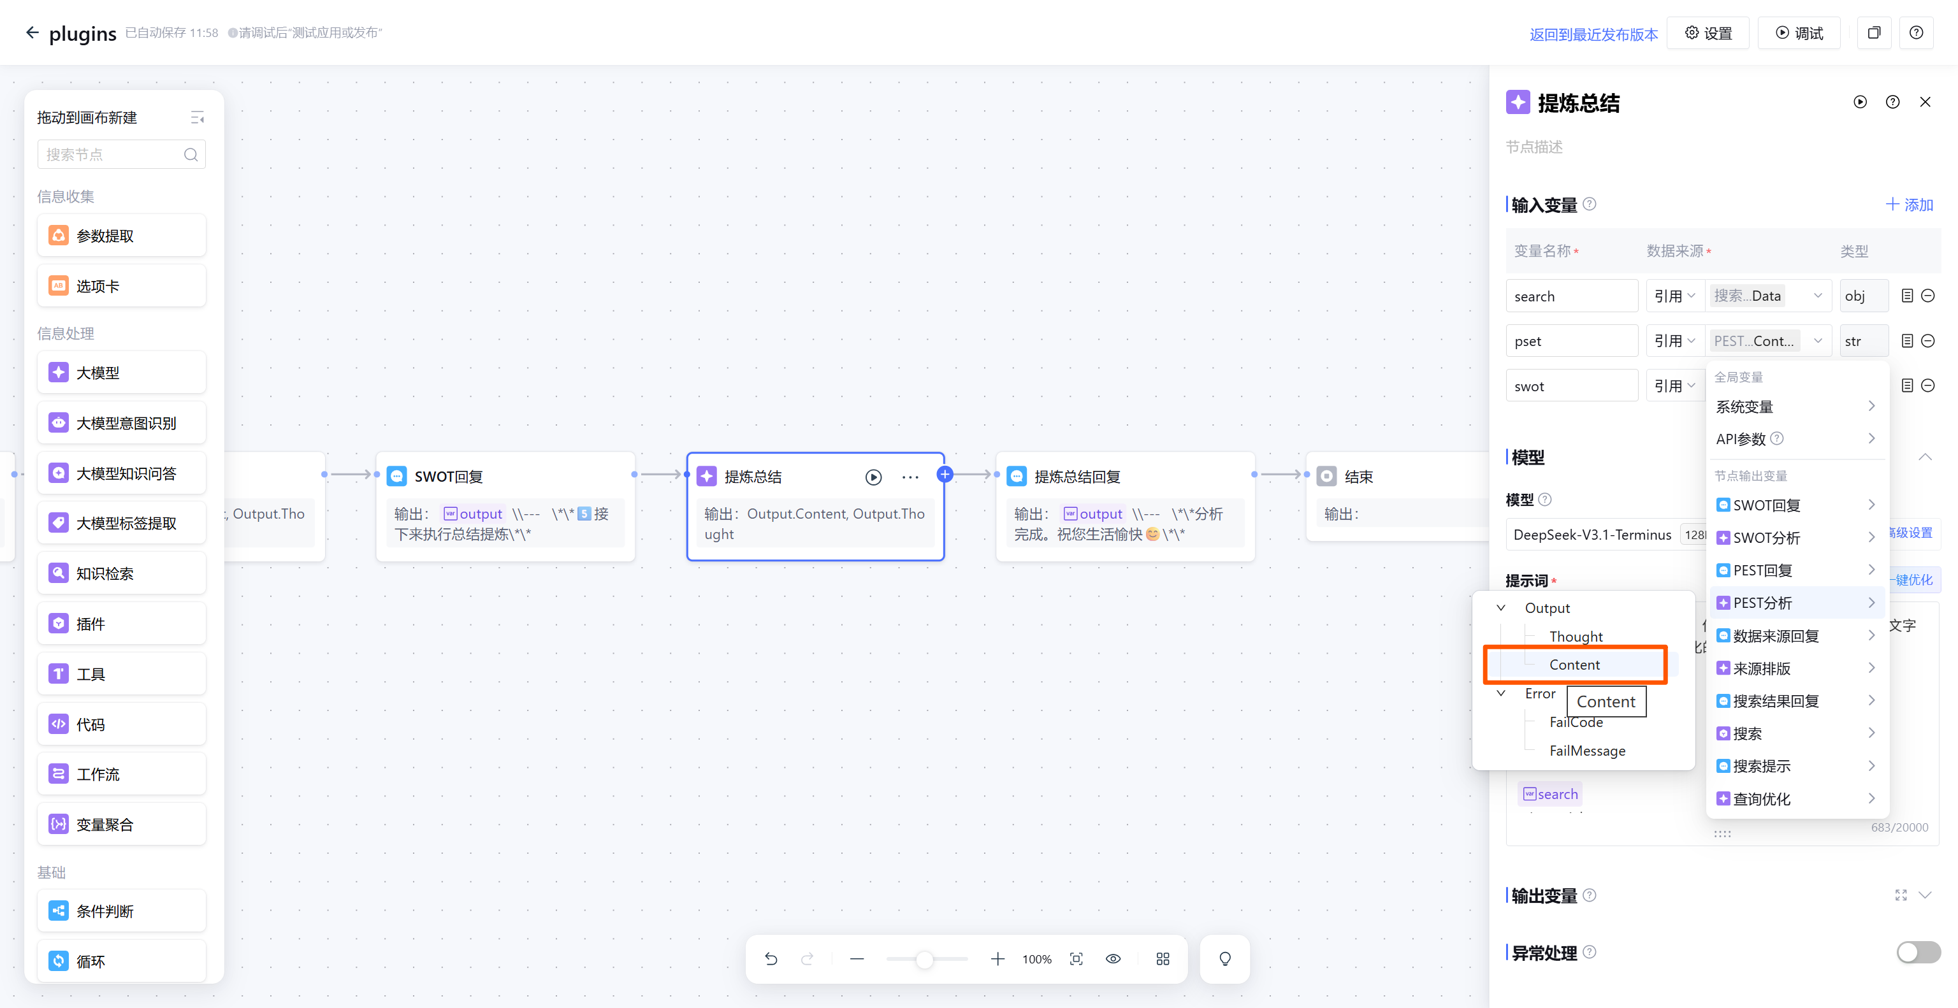
Task: Click the zoom slider handle
Action: tap(924, 960)
